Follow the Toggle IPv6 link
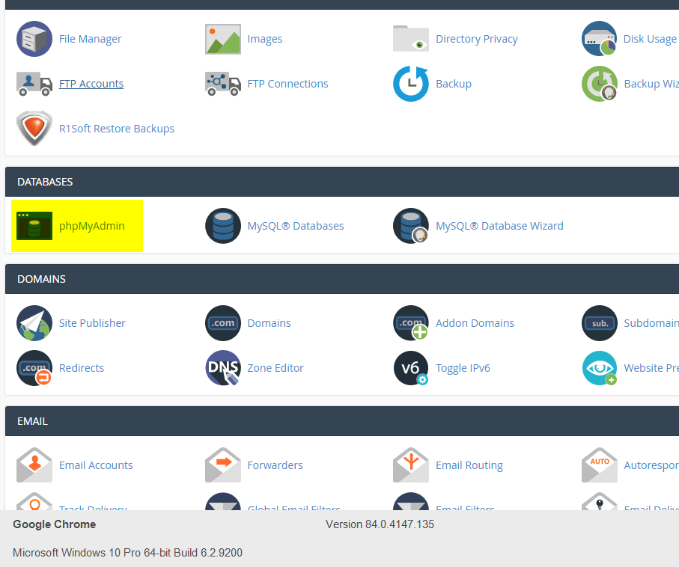This screenshot has width=679, height=567. click(463, 368)
